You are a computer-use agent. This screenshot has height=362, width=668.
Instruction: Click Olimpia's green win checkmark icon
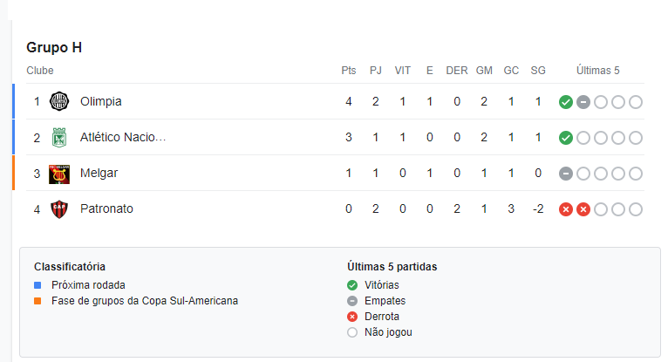click(566, 102)
